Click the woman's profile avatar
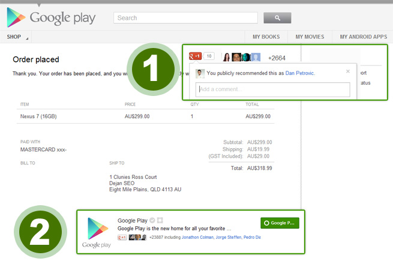393x267 pixels. click(227, 57)
